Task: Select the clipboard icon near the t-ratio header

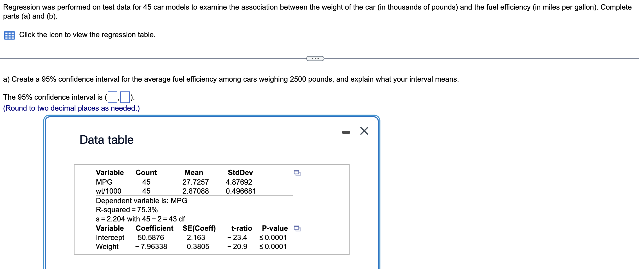Action: 297,228
